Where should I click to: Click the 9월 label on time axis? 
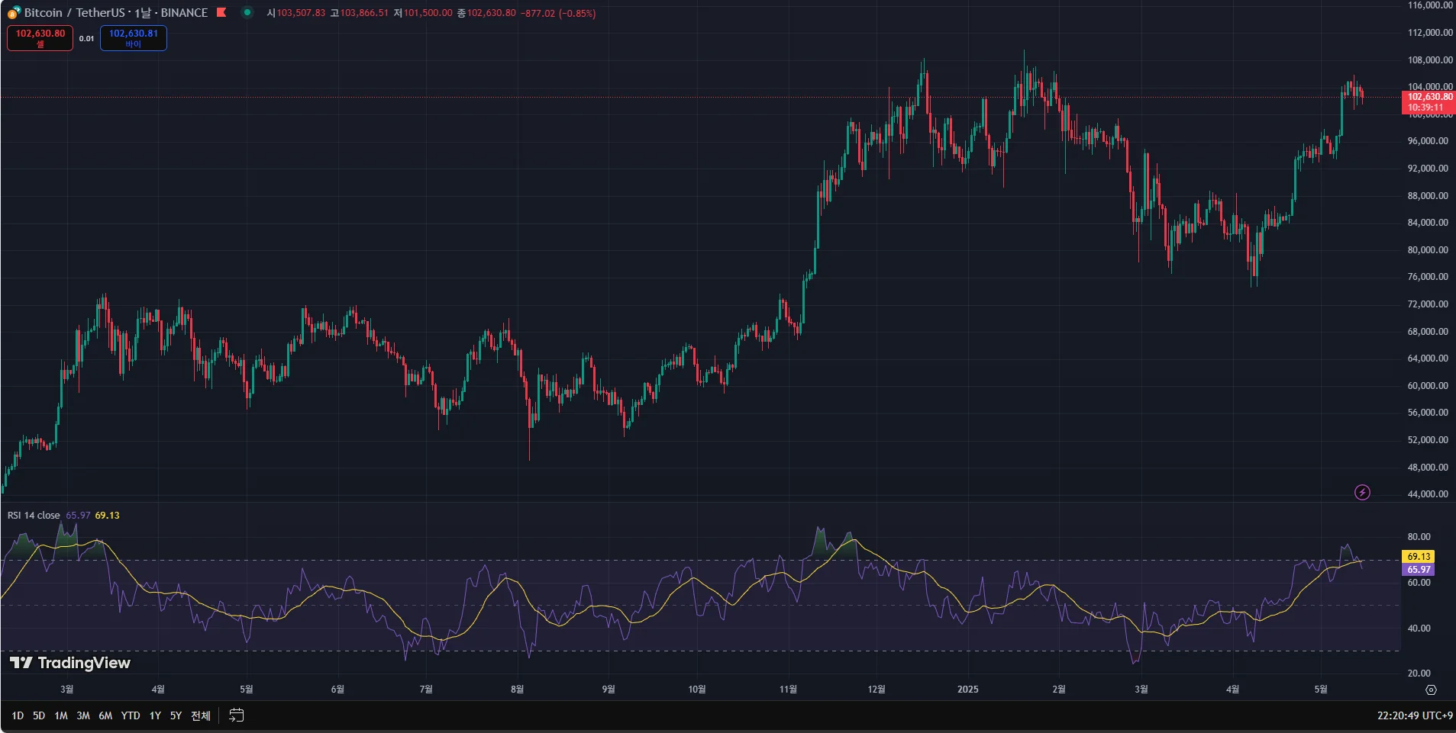[x=609, y=690]
